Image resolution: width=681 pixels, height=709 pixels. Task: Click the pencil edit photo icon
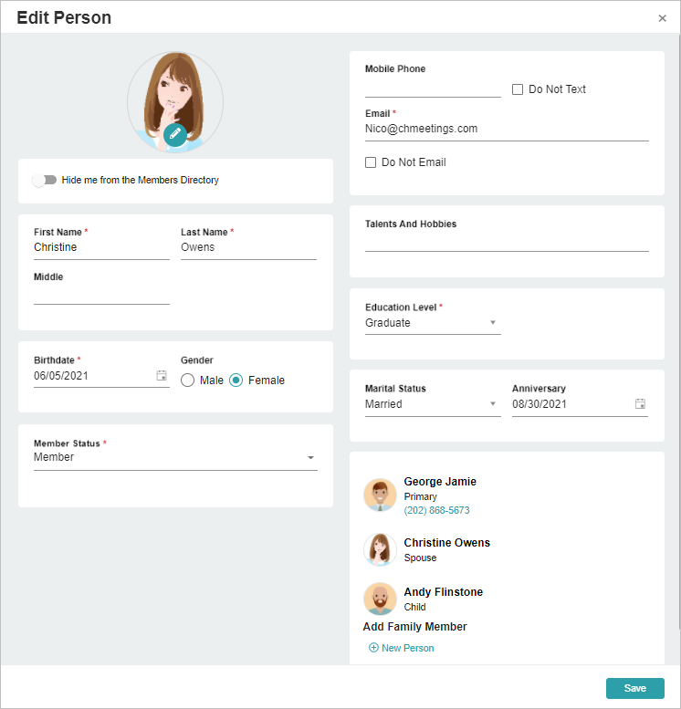(175, 134)
